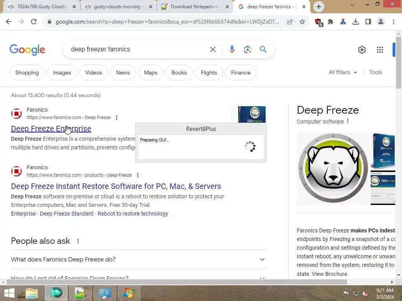Click the flask extension icon in toolbar

(x=343, y=22)
